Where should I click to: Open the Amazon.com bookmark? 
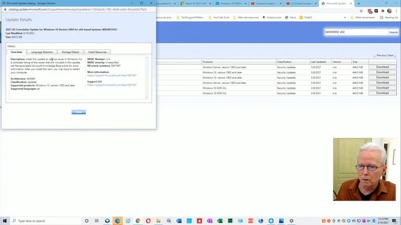pos(271,17)
